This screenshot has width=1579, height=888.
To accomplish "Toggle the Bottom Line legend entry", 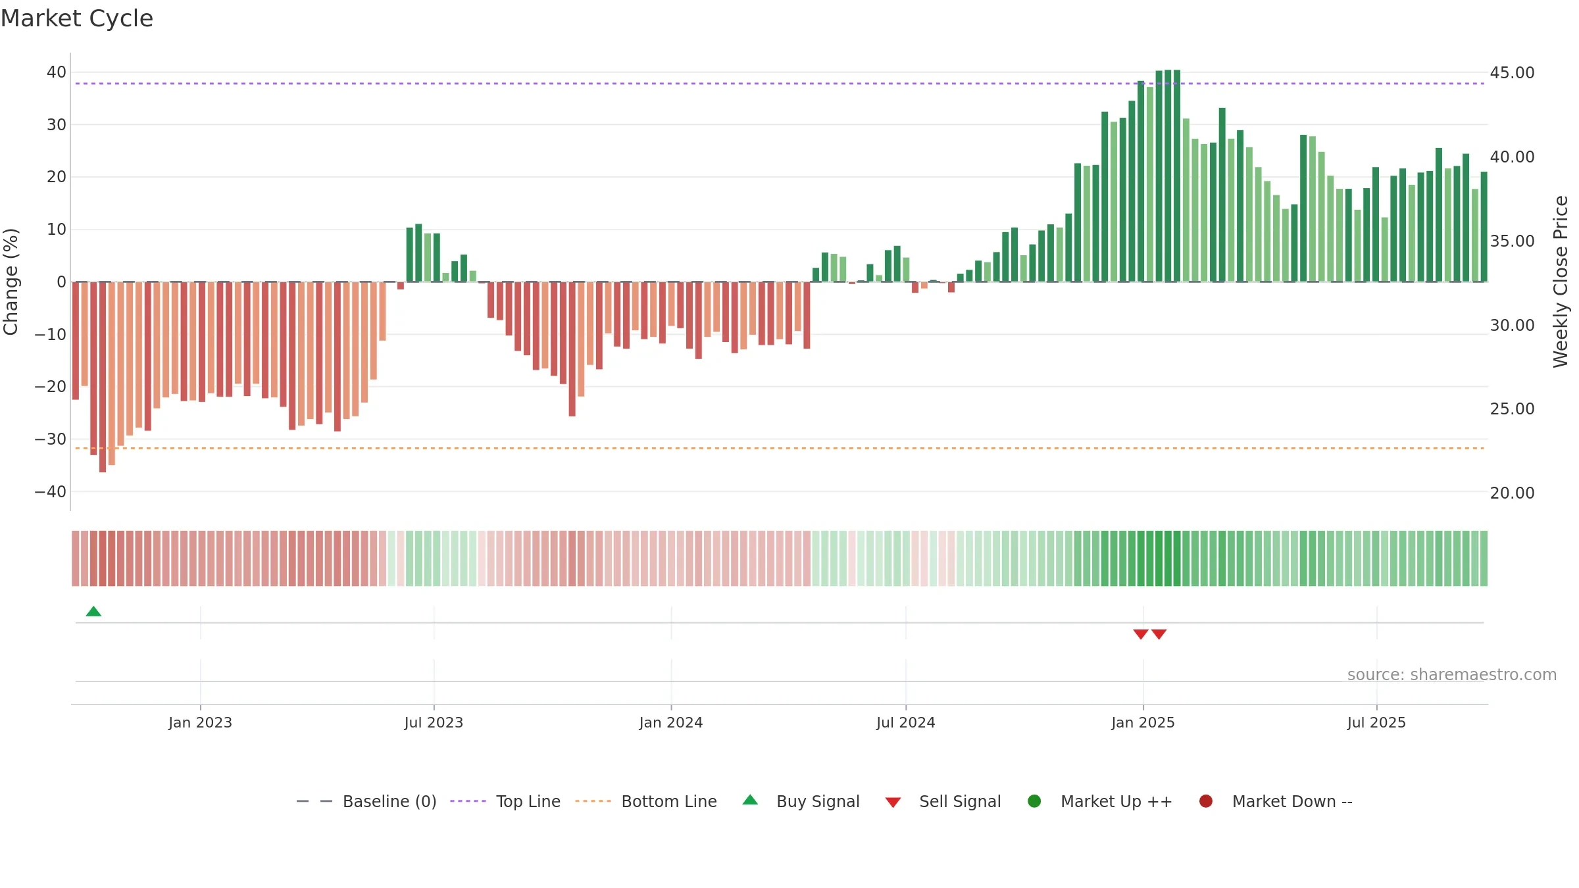I will (646, 801).
